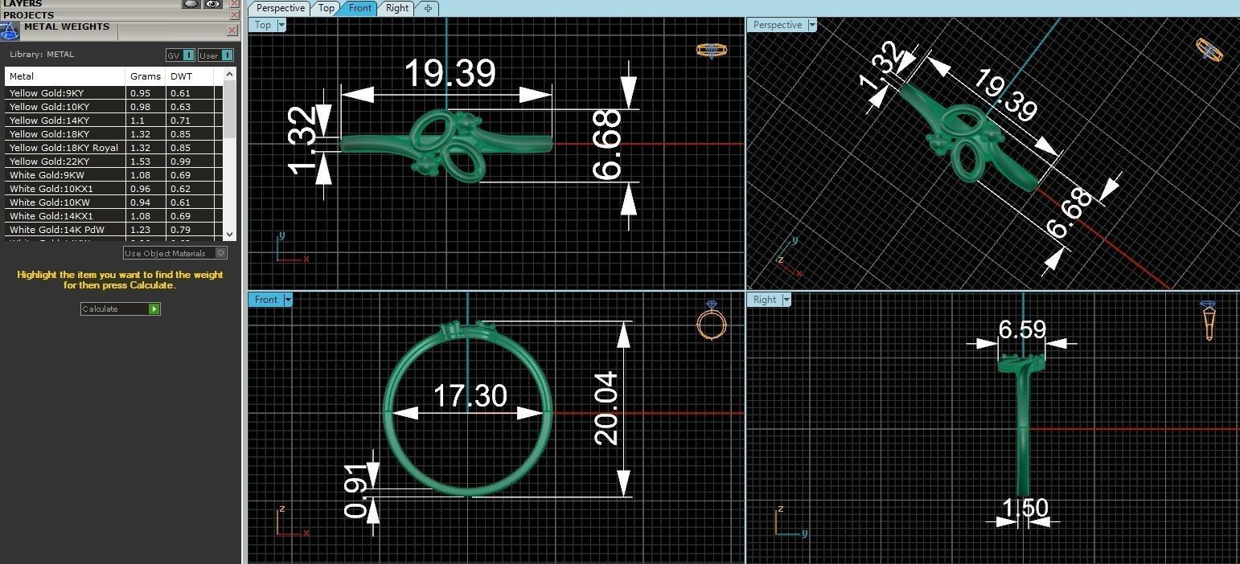Click the 1.53 grams value for 22KY

point(140,161)
